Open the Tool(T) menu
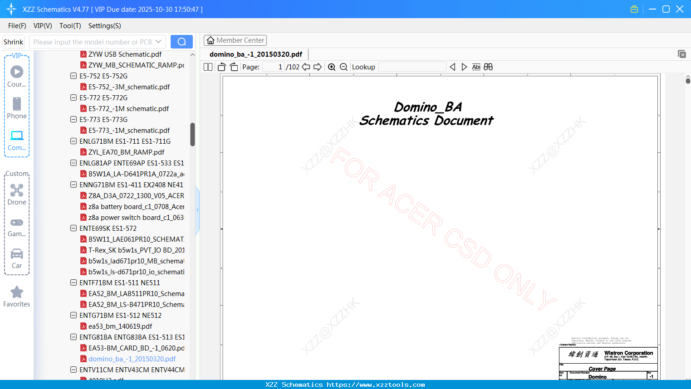This screenshot has width=691, height=389. (70, 26)
